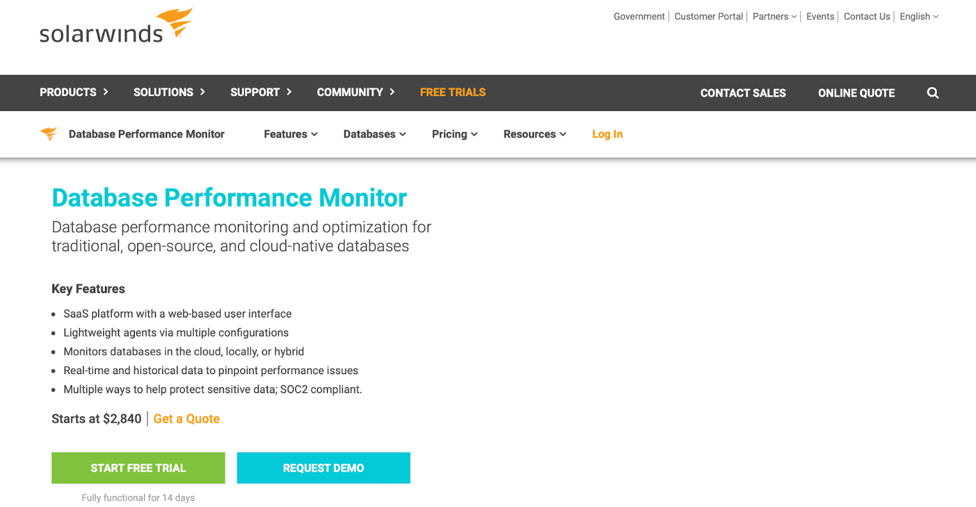The width and height of the screenshot is (976, 507).
Task: Click the 'Monitors databases in the cloud' bullet
Action: point(184,352)
